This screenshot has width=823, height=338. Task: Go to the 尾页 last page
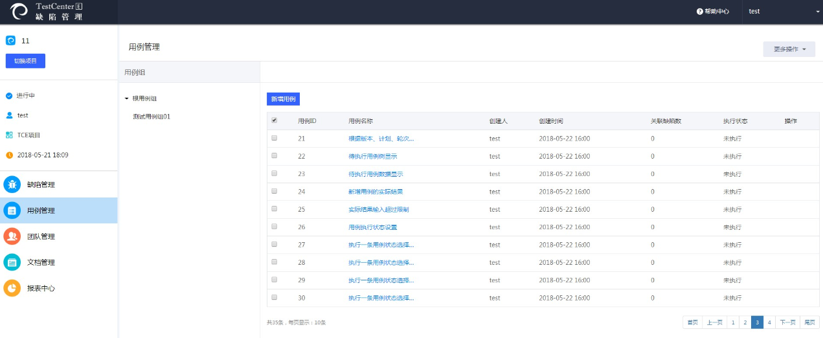pyautogui.click(x=809, y=322)
